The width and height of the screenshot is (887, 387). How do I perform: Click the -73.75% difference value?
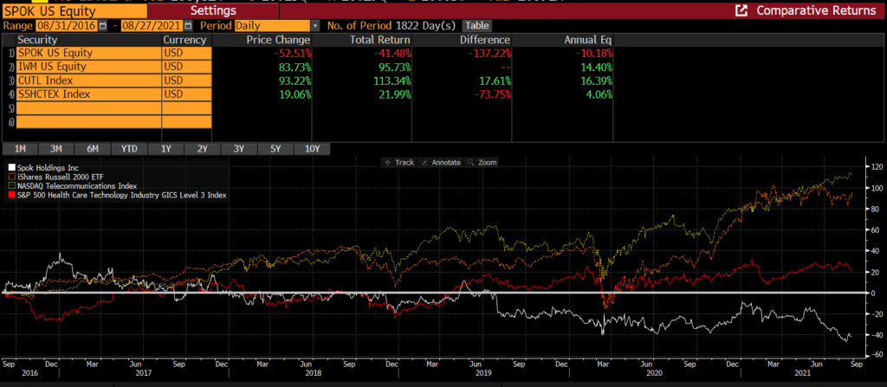(491, 94)
